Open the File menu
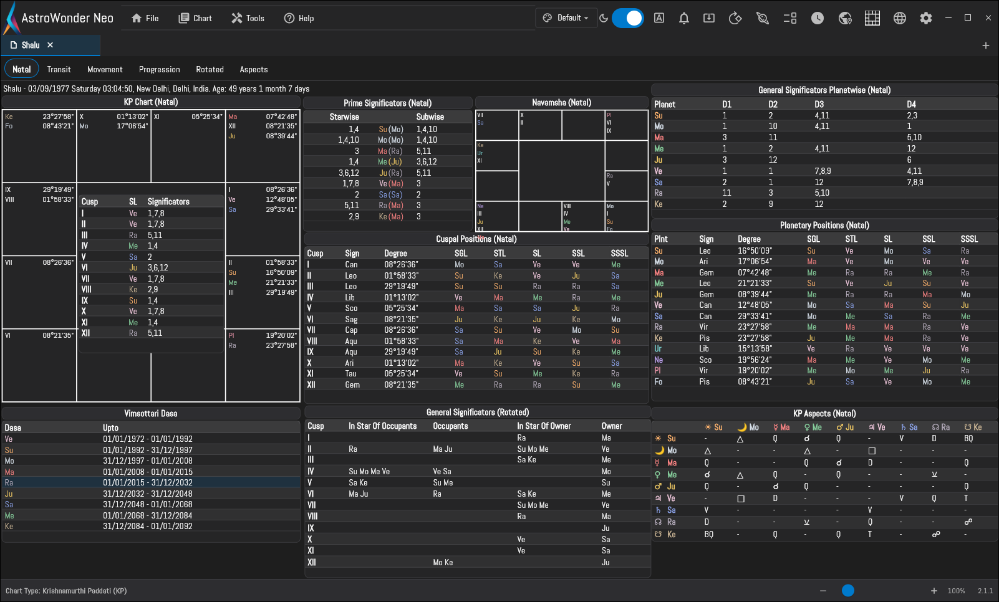The image size is (999, 602). [145, 18]
